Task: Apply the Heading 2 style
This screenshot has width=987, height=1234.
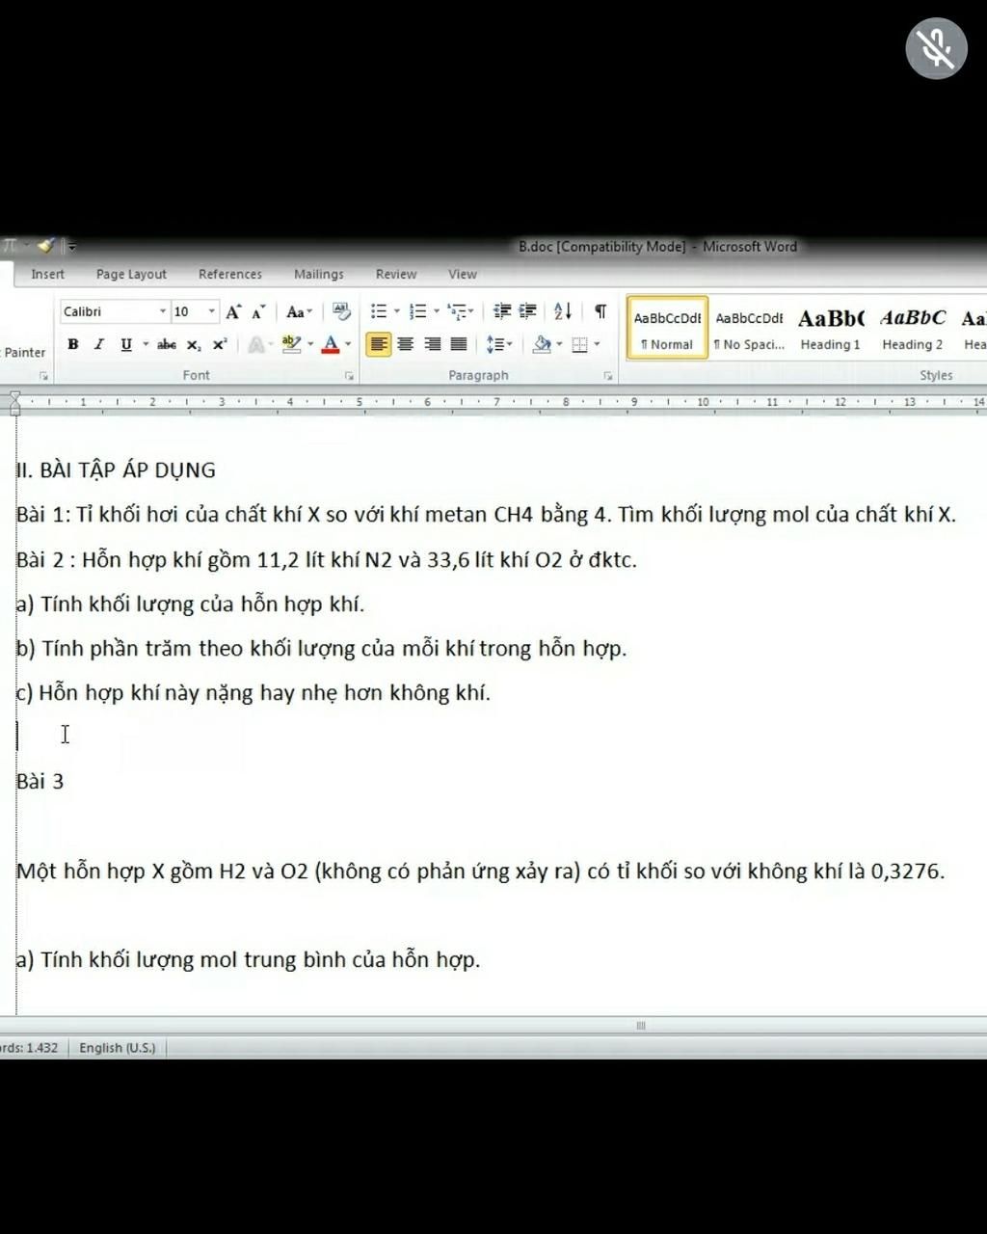Action: [x=912, y=328]
